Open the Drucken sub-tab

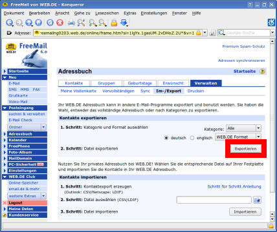(195, 91)
